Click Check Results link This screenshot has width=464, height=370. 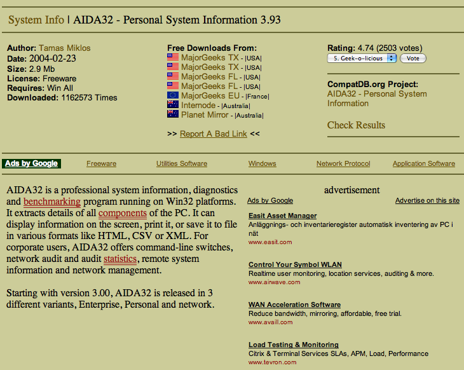point(356,125)
